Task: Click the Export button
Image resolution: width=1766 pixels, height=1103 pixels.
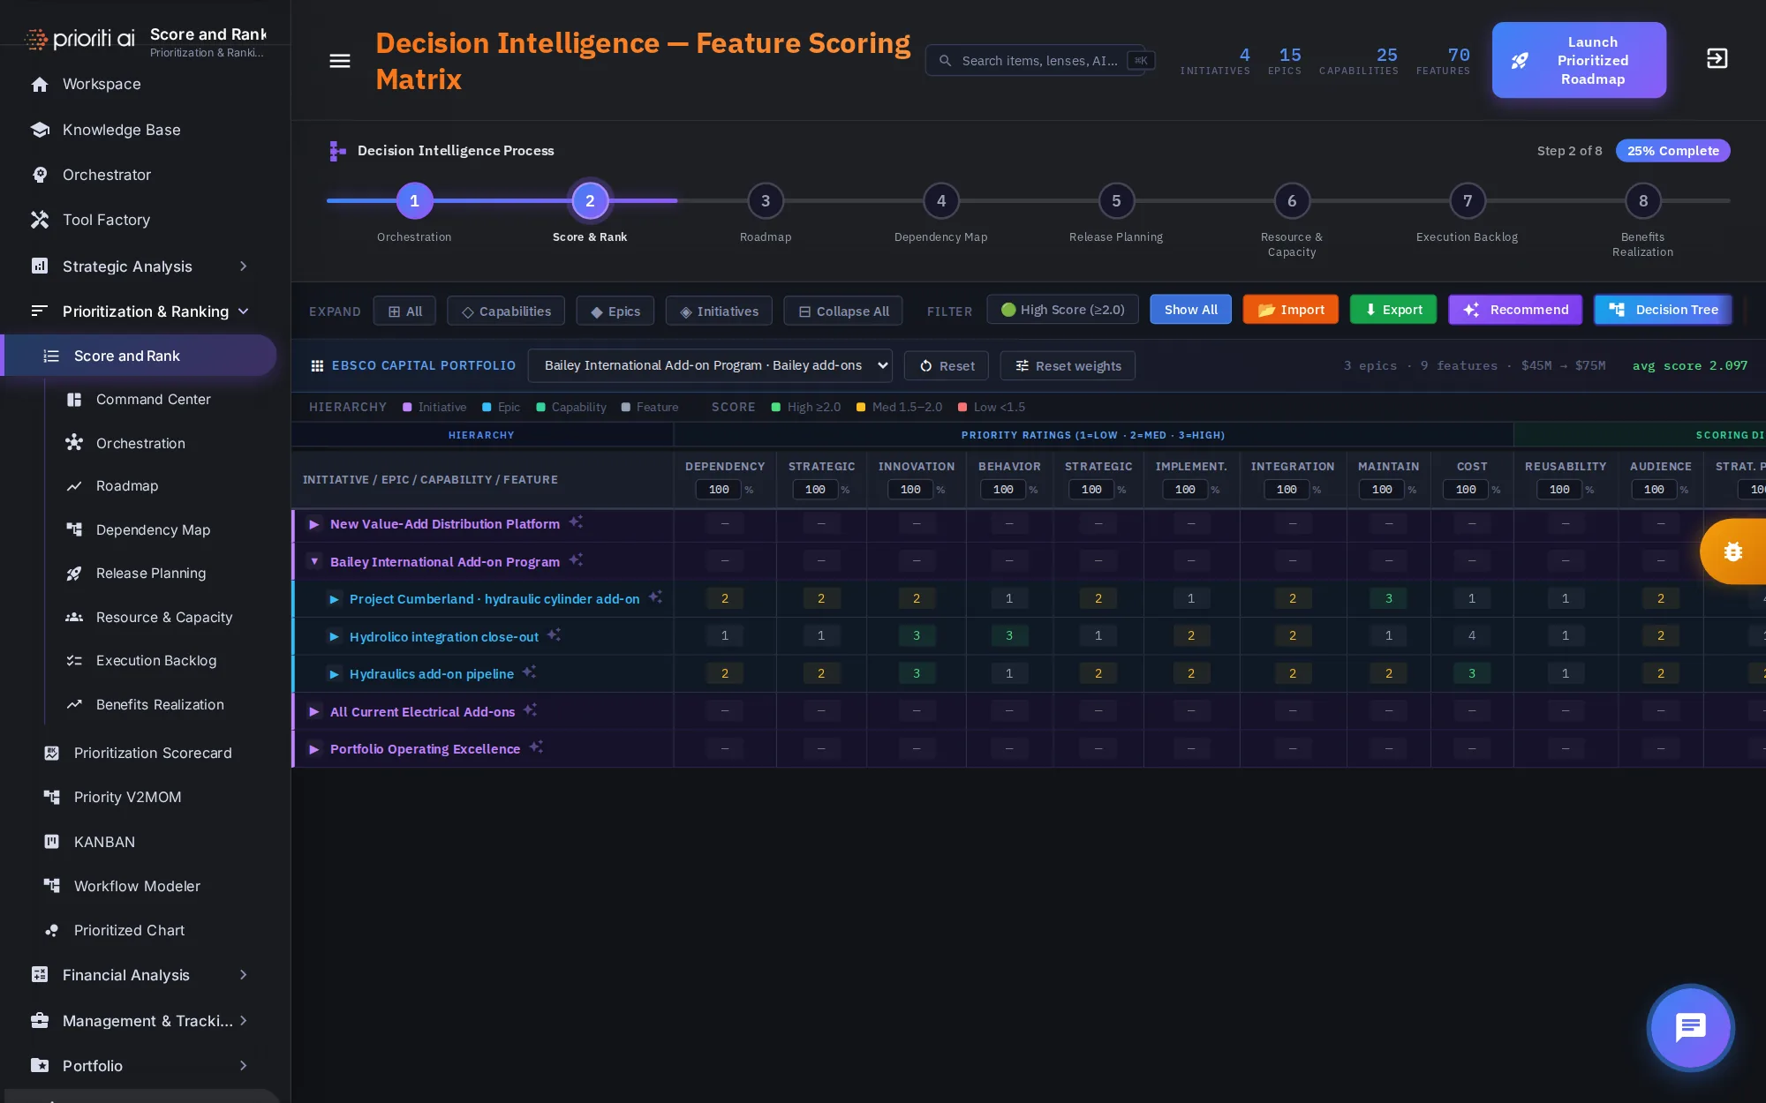Action: click(x=1392, y=310)
